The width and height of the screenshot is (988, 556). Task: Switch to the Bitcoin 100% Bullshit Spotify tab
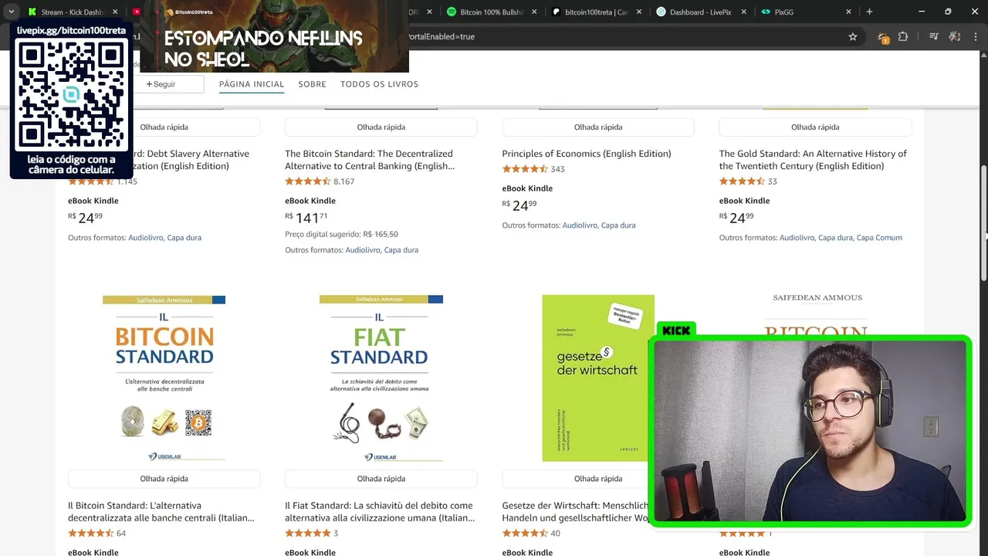(x=492, y=12)
